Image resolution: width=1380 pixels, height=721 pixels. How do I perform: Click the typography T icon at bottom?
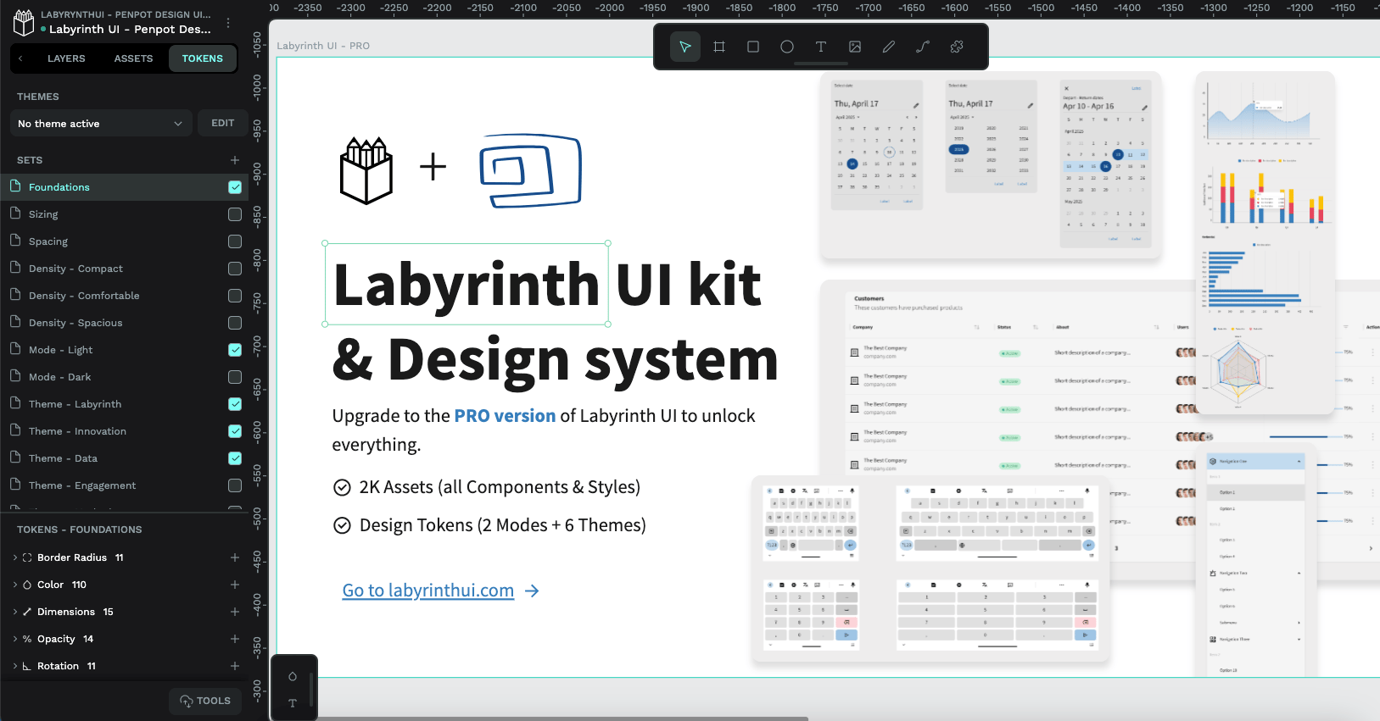click(x=293, y=703)
